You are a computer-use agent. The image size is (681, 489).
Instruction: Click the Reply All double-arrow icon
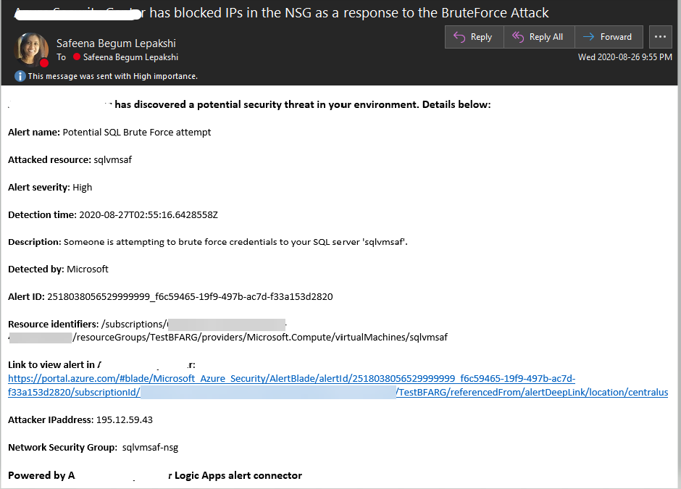point(517,37)
